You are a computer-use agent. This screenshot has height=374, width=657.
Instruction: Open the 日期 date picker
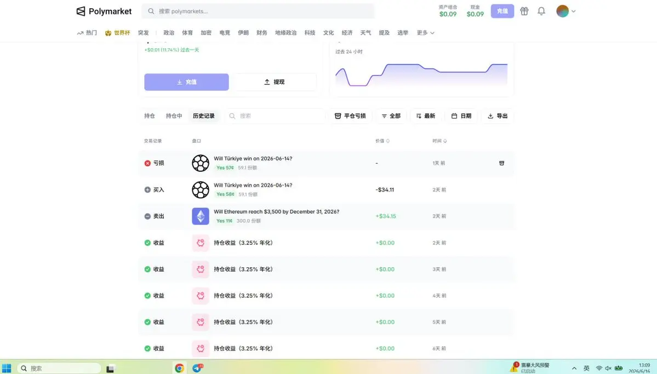[x=461, y=116]
